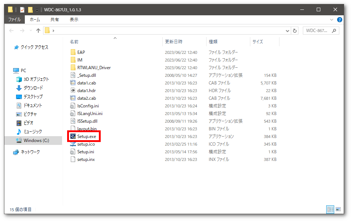Sort by the サイズ column header
The width and height of the screenshot is (351, 221).
click(x=265, y=42)
